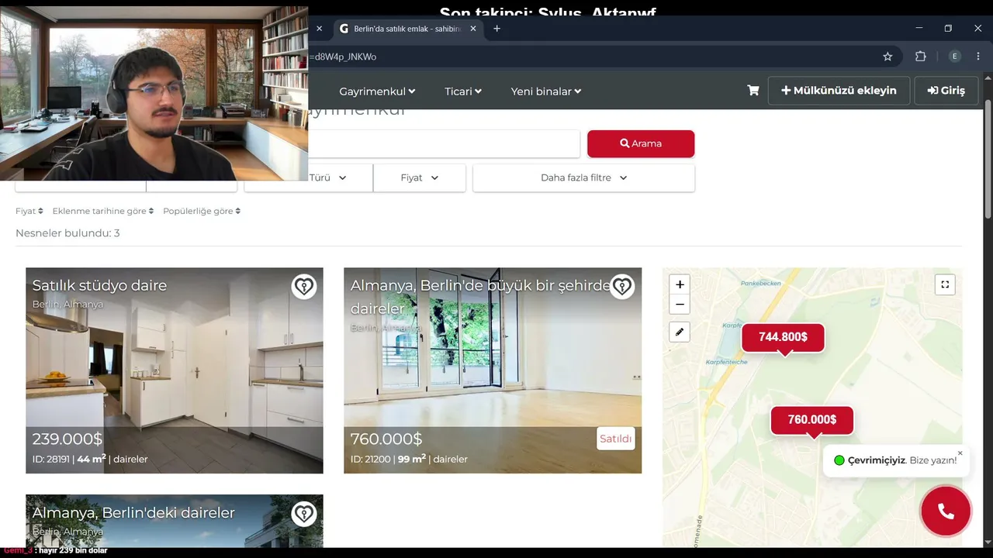
Task: Click the empty room listing photo
Action: 493,372
